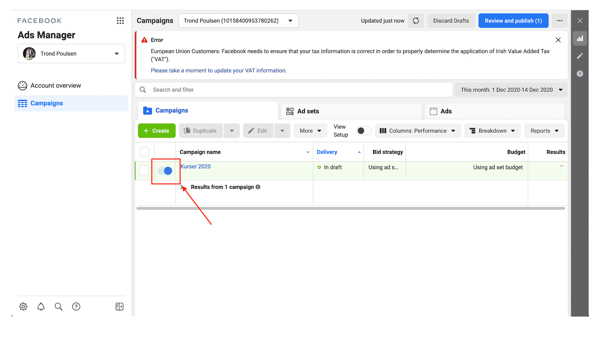Screen dimensions: 600x338
Task: Enable the View Setup toggle
Action: 363,131
